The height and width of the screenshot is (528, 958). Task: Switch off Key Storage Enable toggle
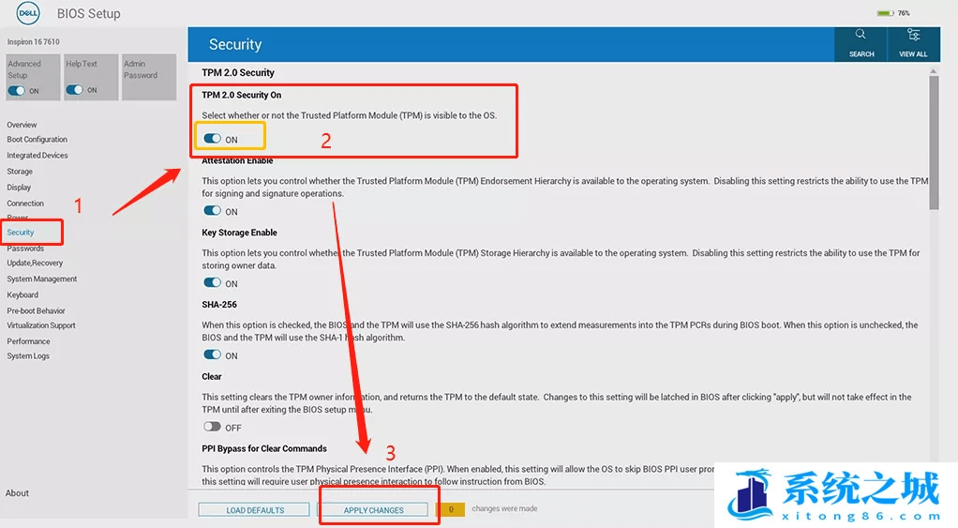point(213,282)
